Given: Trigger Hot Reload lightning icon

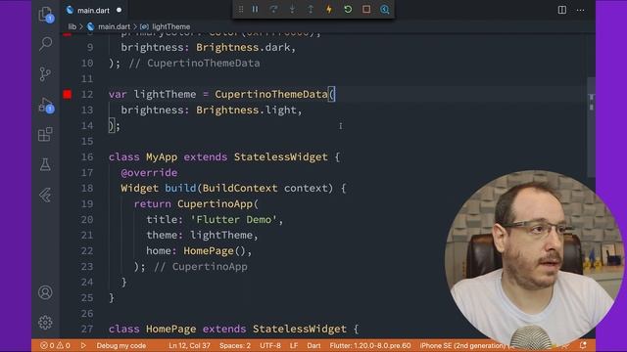Looking at the screenshot, I should pyautogui.click(x=329, y=9).
